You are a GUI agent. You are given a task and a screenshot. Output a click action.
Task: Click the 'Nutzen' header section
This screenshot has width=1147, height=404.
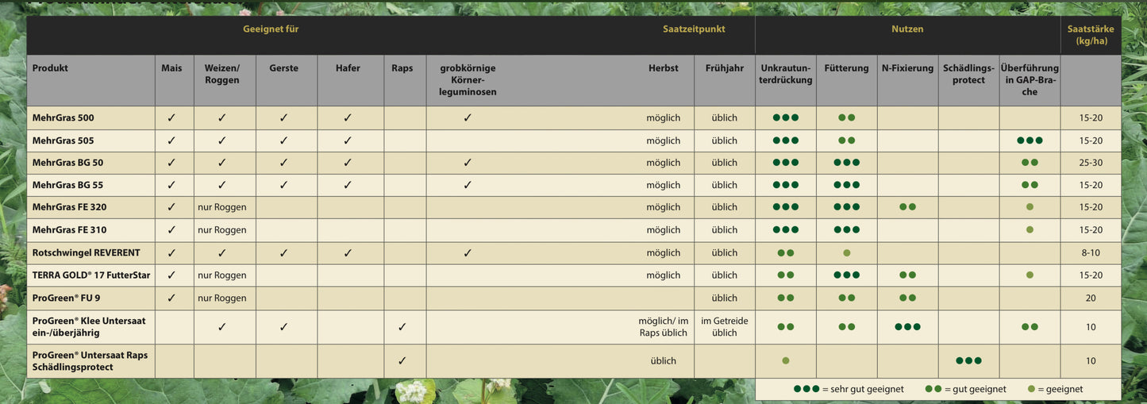click(x=906, y=29)
